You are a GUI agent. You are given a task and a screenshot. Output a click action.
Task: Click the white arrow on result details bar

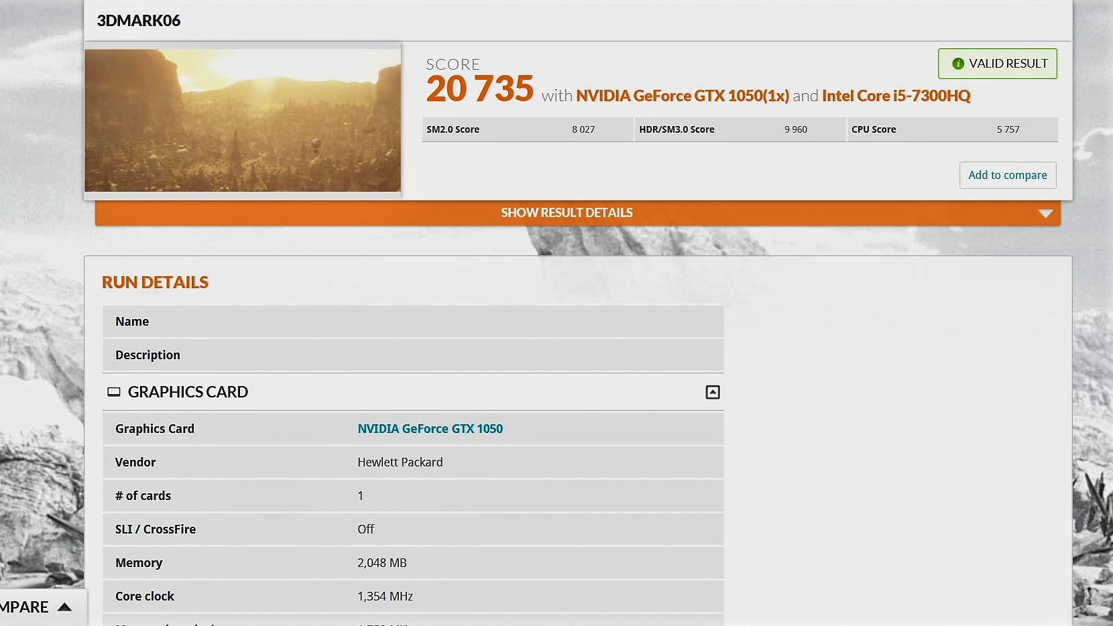[1045, 213]
